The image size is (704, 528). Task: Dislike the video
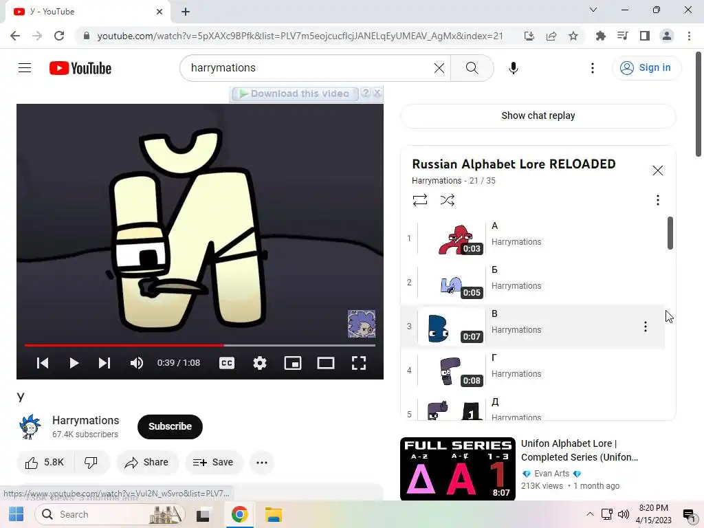click(x=91, y=463)
